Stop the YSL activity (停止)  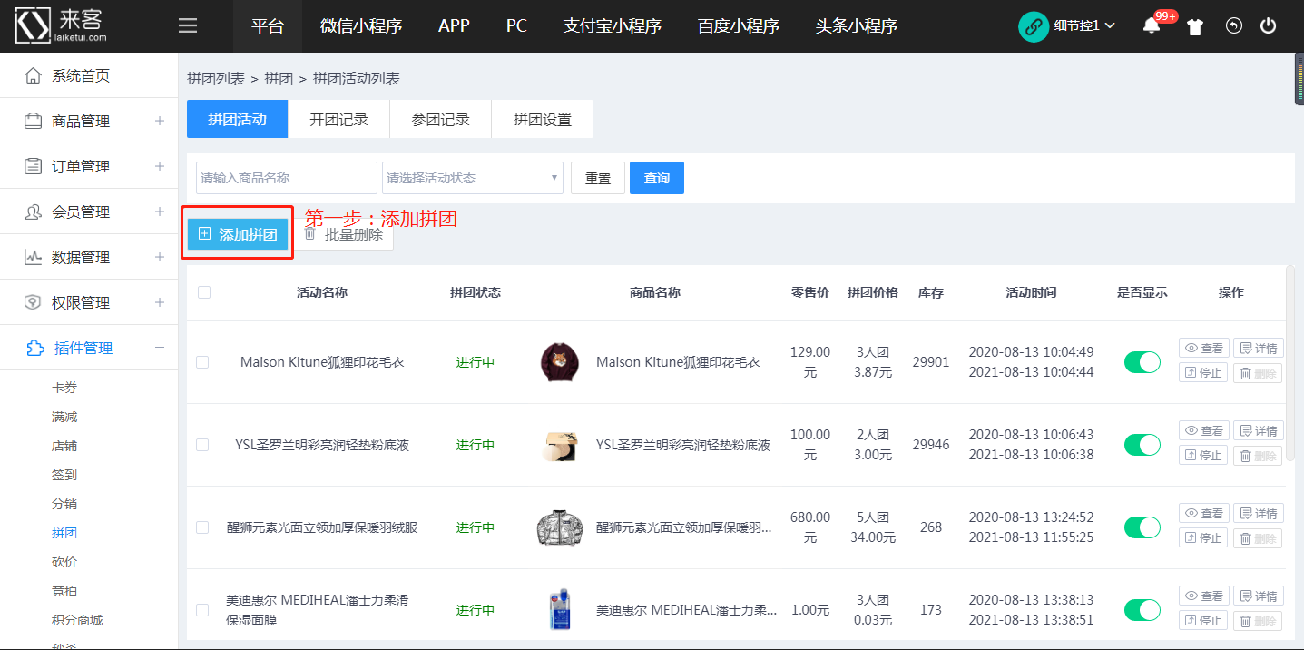point(1202,455)
